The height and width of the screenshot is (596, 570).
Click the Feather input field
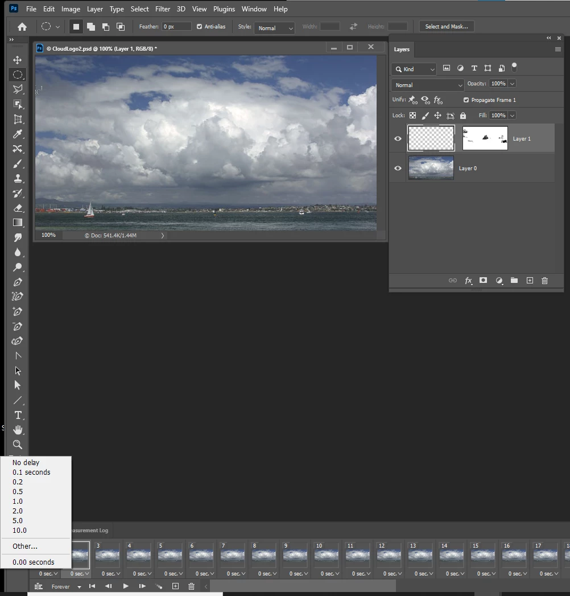pyautogui.click(x=176, y=27)
